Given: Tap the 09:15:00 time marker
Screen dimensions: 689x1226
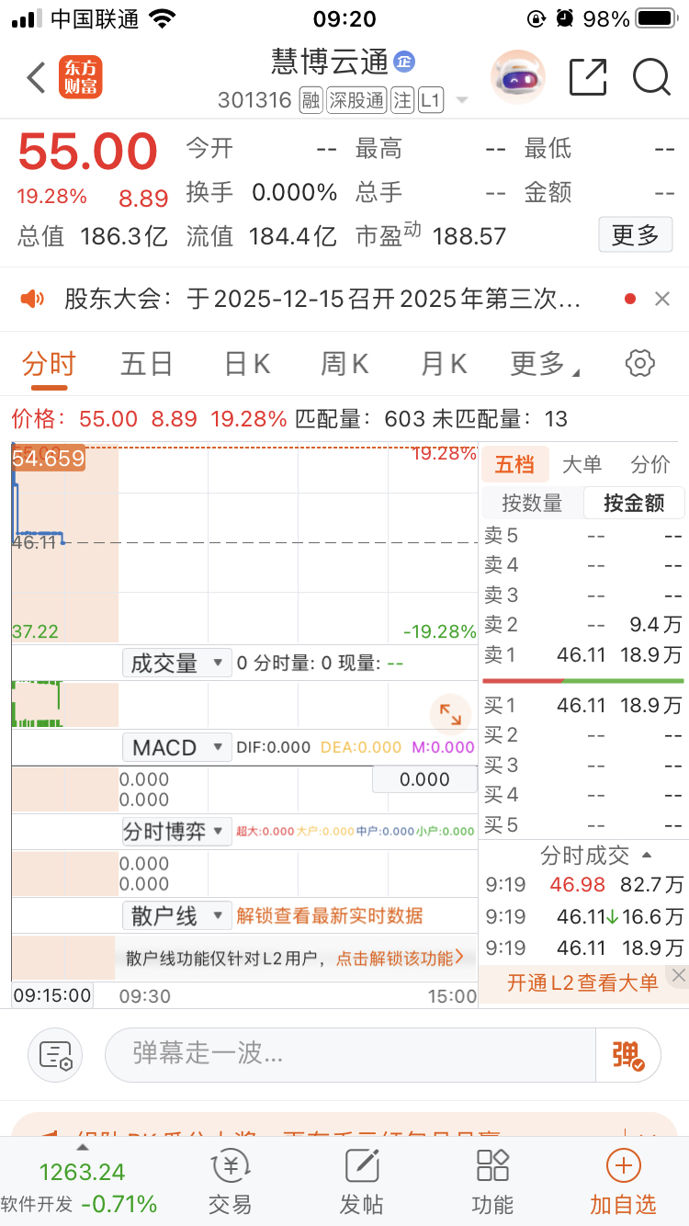Looking at the screenshot, I should 52,995.
